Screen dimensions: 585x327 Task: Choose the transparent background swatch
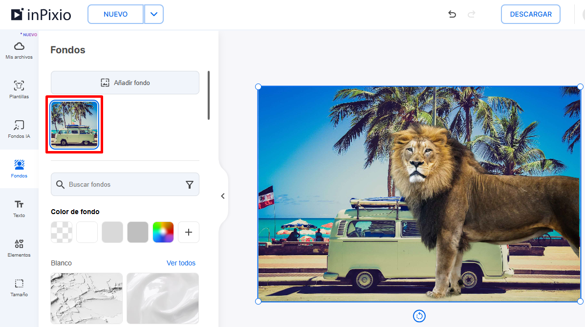point(62,232)
